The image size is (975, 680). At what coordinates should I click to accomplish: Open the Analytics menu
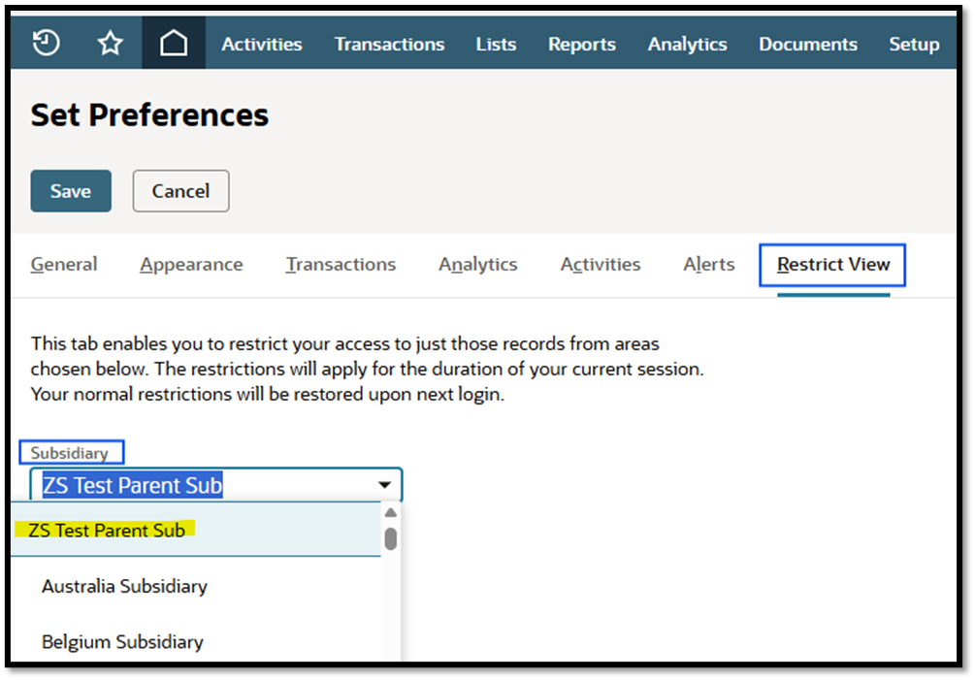687,45
